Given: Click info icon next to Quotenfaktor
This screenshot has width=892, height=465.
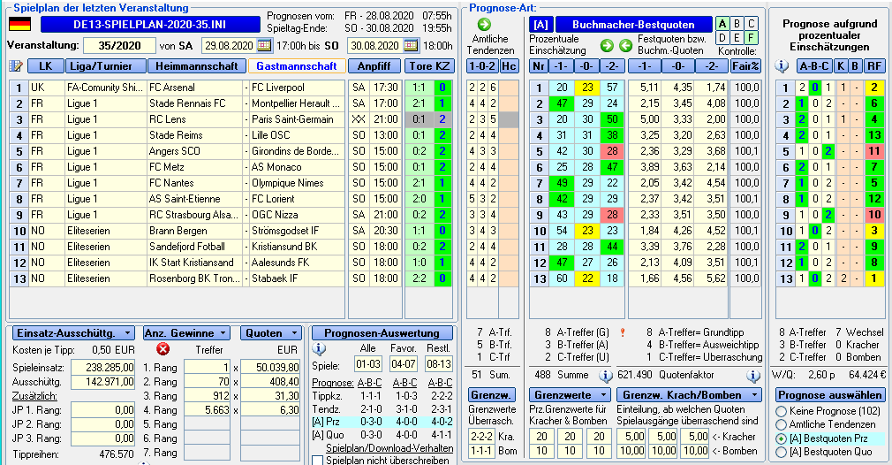Looking at the screenshot, I should [x=753, y=375].
